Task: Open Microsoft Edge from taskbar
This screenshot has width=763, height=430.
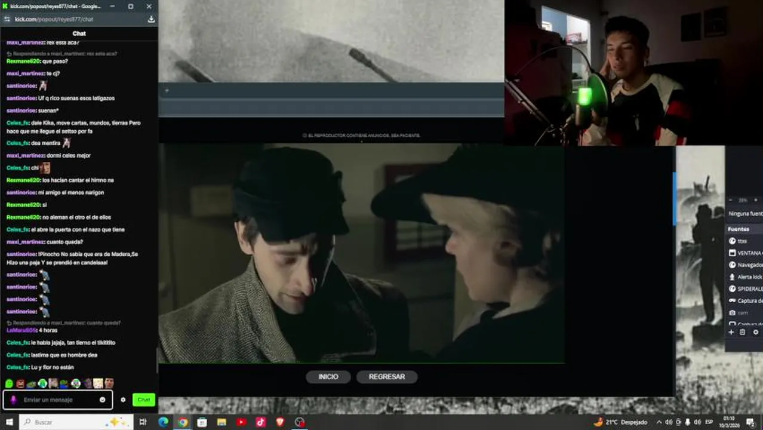Action: pos(163,422)
